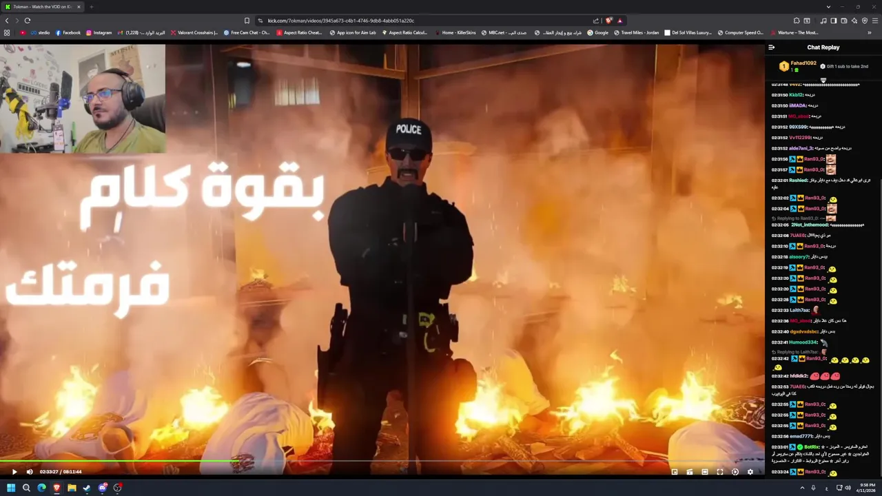Open browser main menu hamburger
The height and width of the screenshot is (496, 882).
pos(874,21)
